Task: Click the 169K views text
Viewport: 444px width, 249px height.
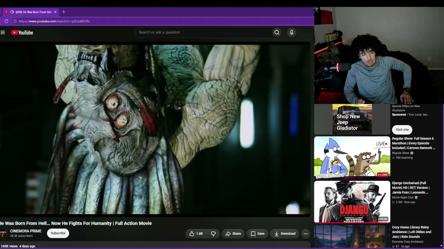Action: (x=9, y=246)
